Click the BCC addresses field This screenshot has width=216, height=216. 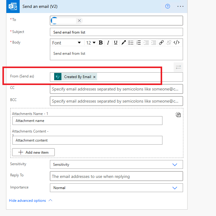[x=116, y=101]
